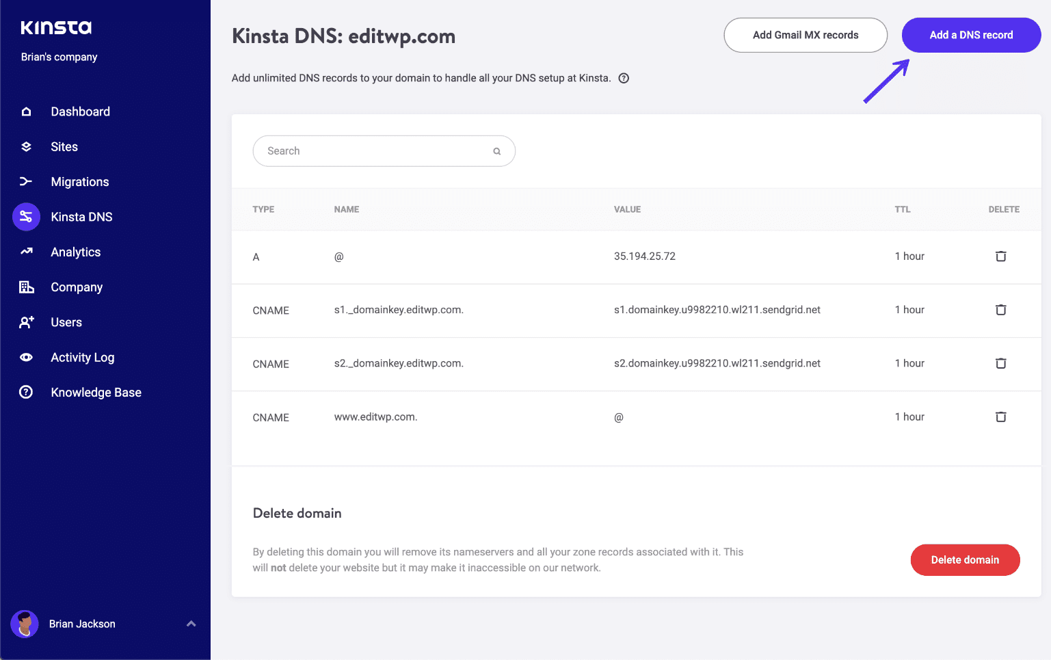Click the Users add-person icon
Viewport: 1051px width, 660px height.
(x=26, y=322)
